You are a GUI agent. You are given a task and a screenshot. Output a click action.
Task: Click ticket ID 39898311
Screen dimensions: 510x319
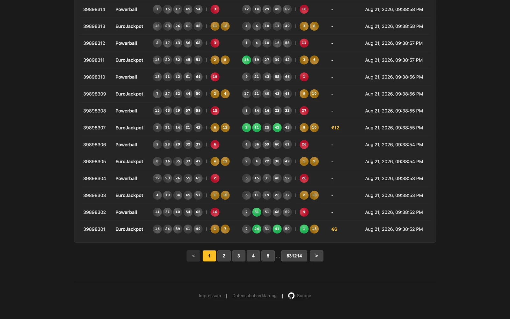(94, 60)
